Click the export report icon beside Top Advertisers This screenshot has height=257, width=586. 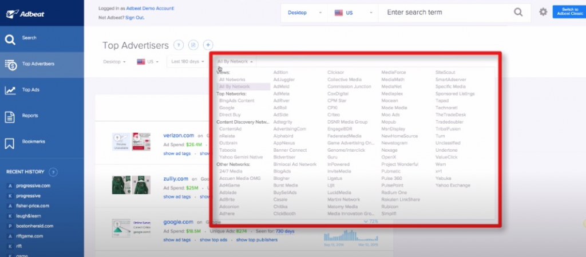pos(193,45)
